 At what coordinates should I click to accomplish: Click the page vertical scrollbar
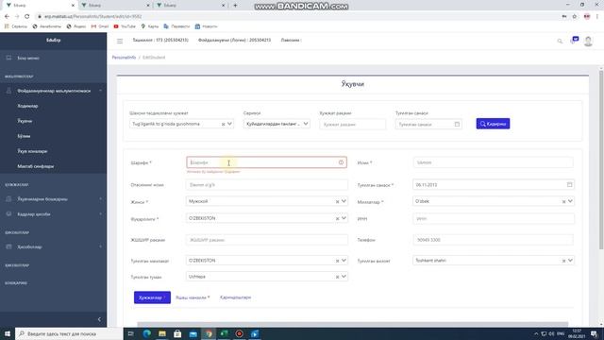pyautogui.click(x=601, y=160)
